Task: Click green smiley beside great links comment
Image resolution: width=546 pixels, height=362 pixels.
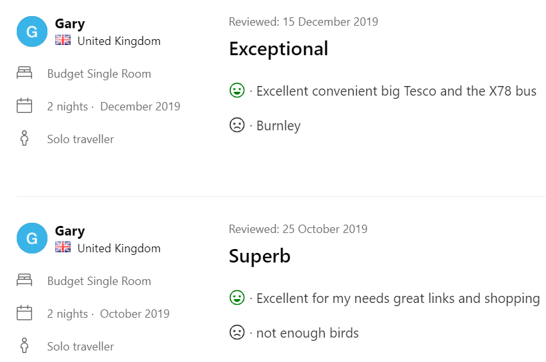Action: point(237,298)
